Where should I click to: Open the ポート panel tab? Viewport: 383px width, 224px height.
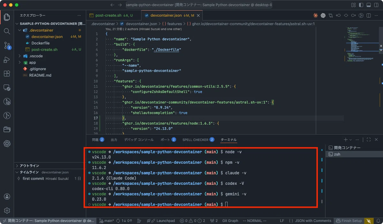coord(168,140)
